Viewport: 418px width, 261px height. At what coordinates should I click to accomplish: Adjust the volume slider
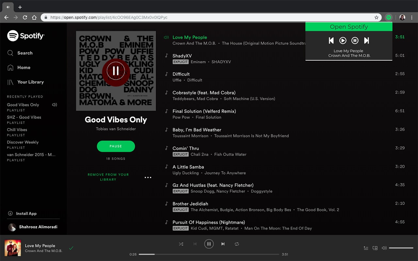coord(401,248)
